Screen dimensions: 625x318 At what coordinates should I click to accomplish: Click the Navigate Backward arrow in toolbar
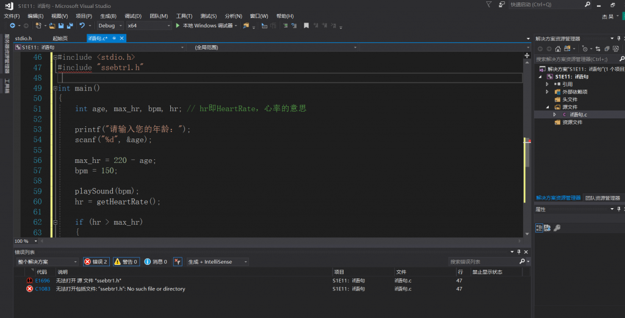tap(13, 26)
